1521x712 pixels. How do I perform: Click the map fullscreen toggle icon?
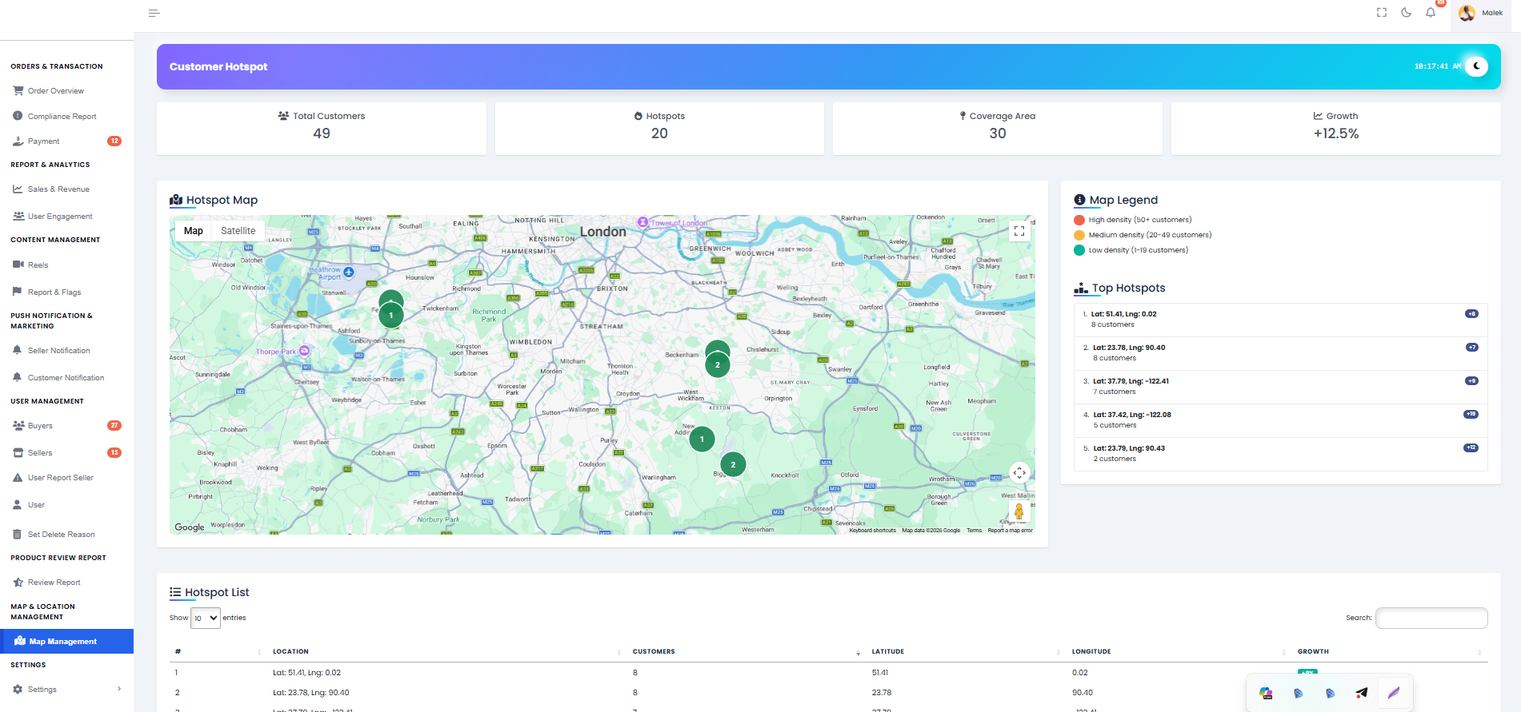click(x=1019, y=231)
